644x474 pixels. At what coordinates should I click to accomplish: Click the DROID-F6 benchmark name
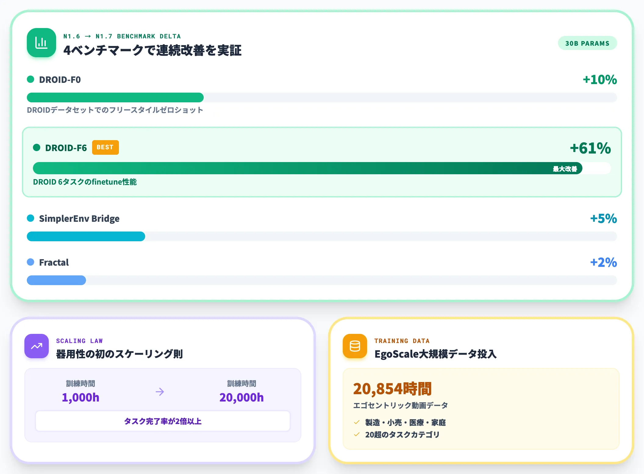[x=66, y=148]
